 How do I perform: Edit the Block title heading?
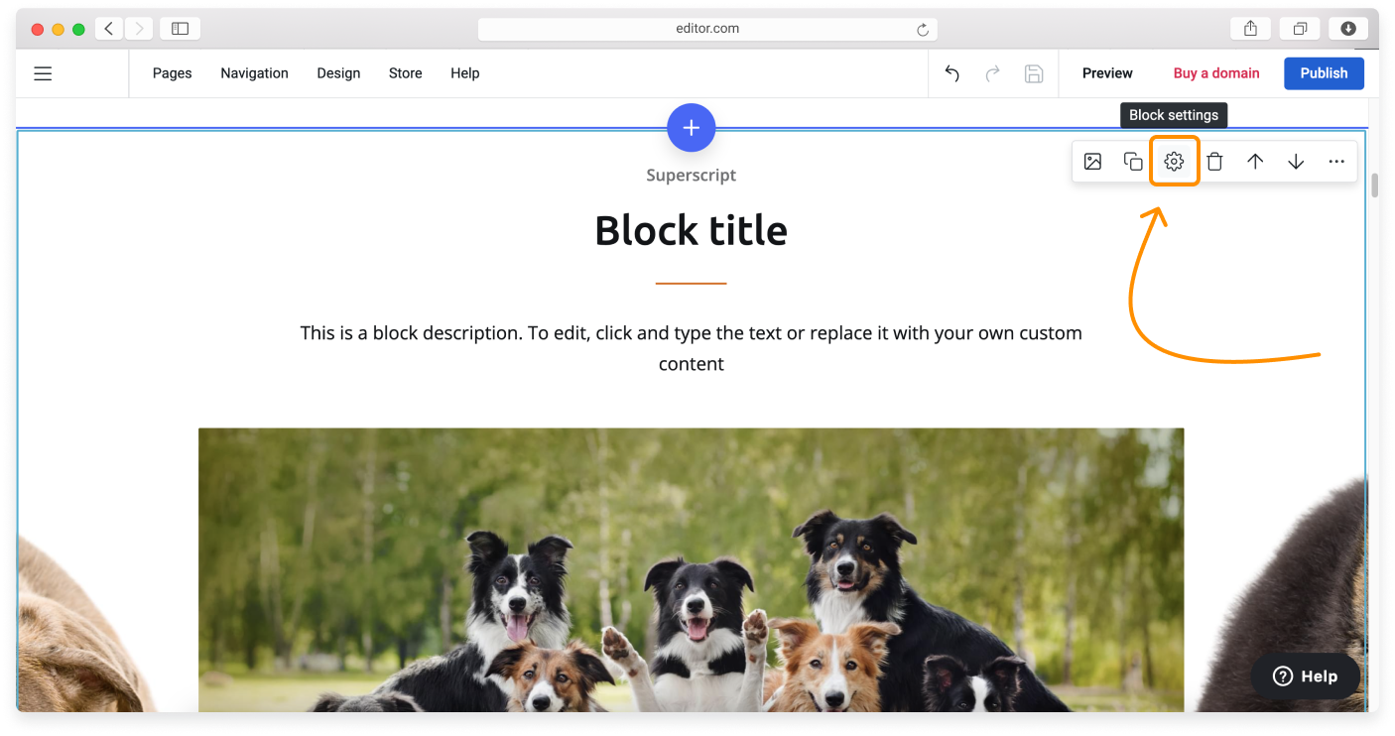pos(692,231)
